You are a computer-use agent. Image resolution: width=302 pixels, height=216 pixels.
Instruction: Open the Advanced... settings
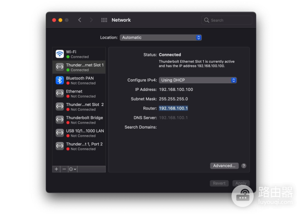coord(224,166)
